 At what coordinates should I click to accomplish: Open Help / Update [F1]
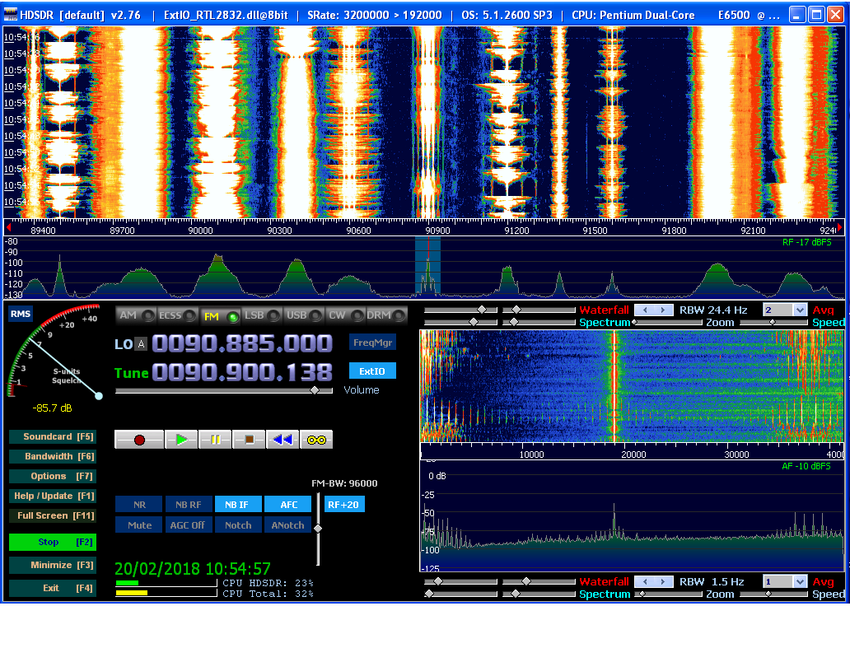(x=53, y=496)
